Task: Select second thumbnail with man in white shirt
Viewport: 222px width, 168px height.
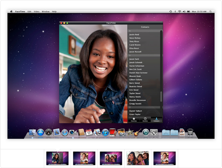Action: (x=84, y=158)
